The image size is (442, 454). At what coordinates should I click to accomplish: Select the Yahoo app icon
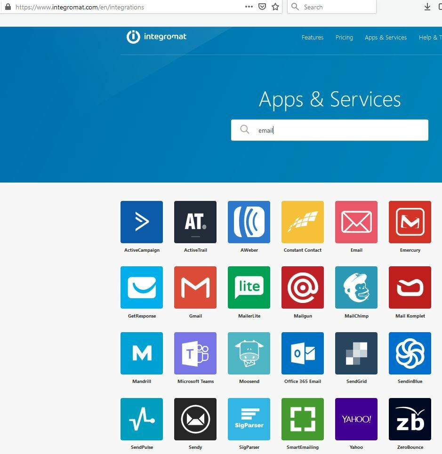356,419
